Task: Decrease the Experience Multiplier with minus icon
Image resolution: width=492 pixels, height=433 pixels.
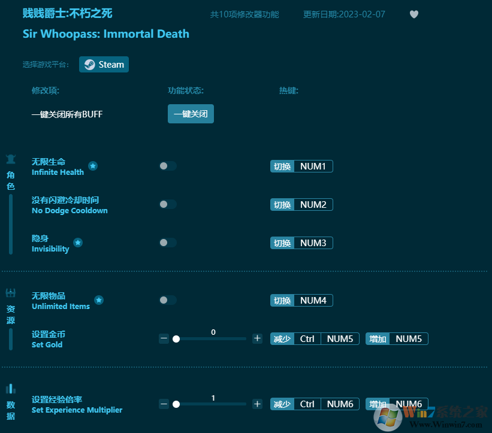Action: [x=164, y=404]
